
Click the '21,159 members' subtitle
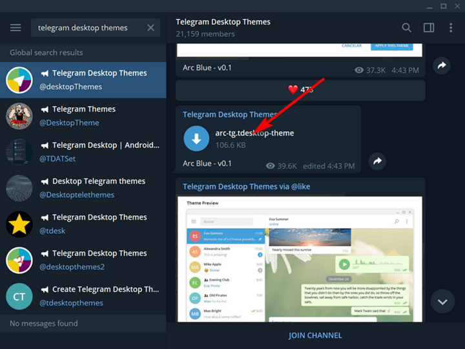(205, 34)
